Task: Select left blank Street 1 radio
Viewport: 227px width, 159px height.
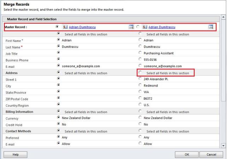Action: (x=58, y=78)
